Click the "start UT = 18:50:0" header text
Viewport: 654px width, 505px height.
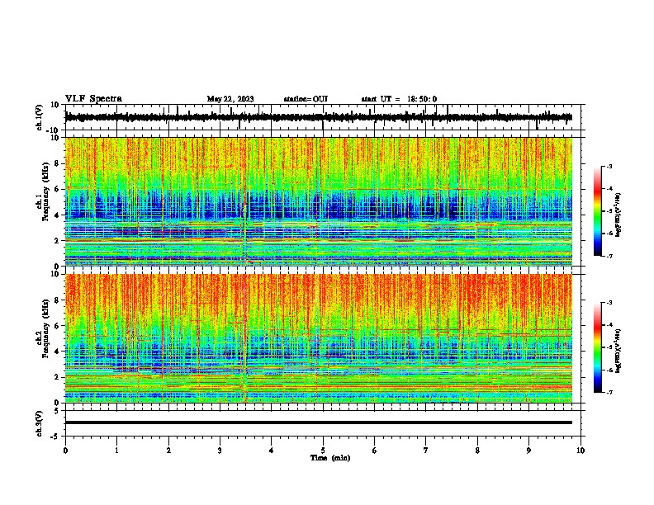pos(399,99)
